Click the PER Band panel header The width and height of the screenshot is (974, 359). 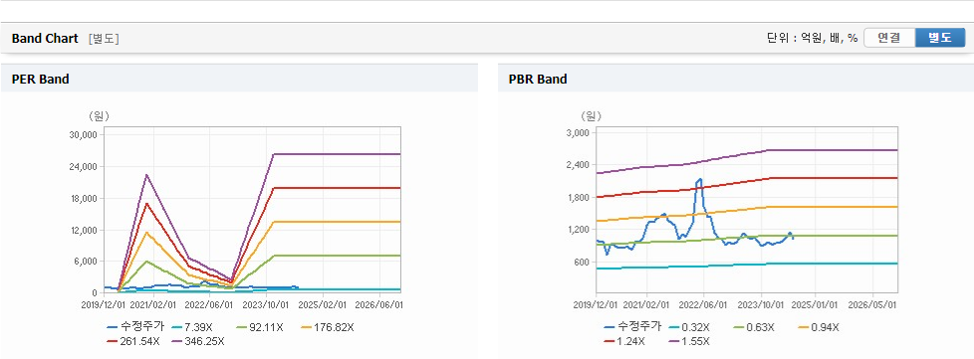[239, 79]
